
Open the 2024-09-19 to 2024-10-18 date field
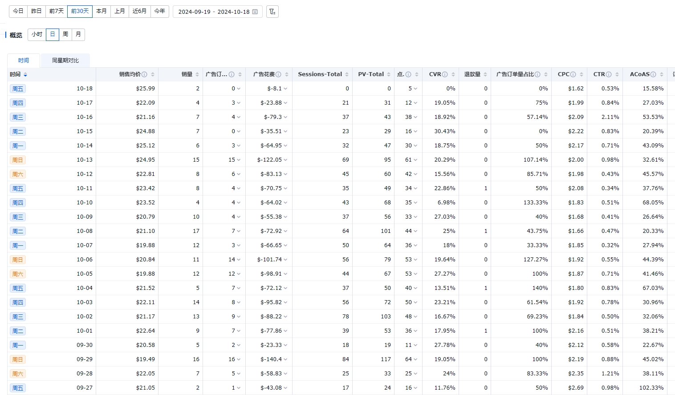[x=214, y=12]
